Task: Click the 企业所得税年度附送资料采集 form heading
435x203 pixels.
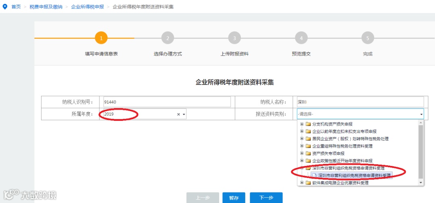Action: pos(235,82)
